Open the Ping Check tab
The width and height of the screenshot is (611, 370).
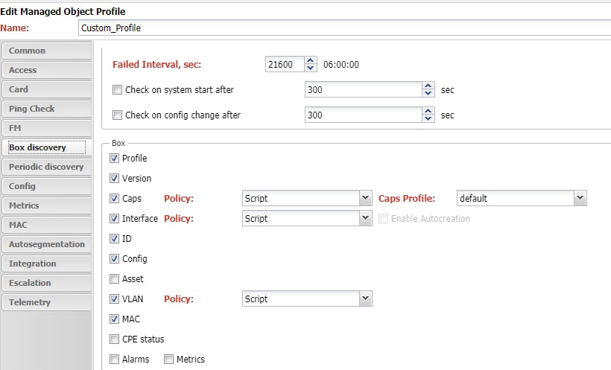coord(46,109)
